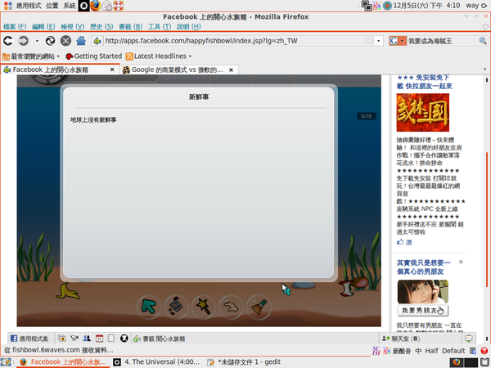The image size is (491, 368).
Task: Switch to gedit 未儲存文件 1 window
Action: [244, 362]
